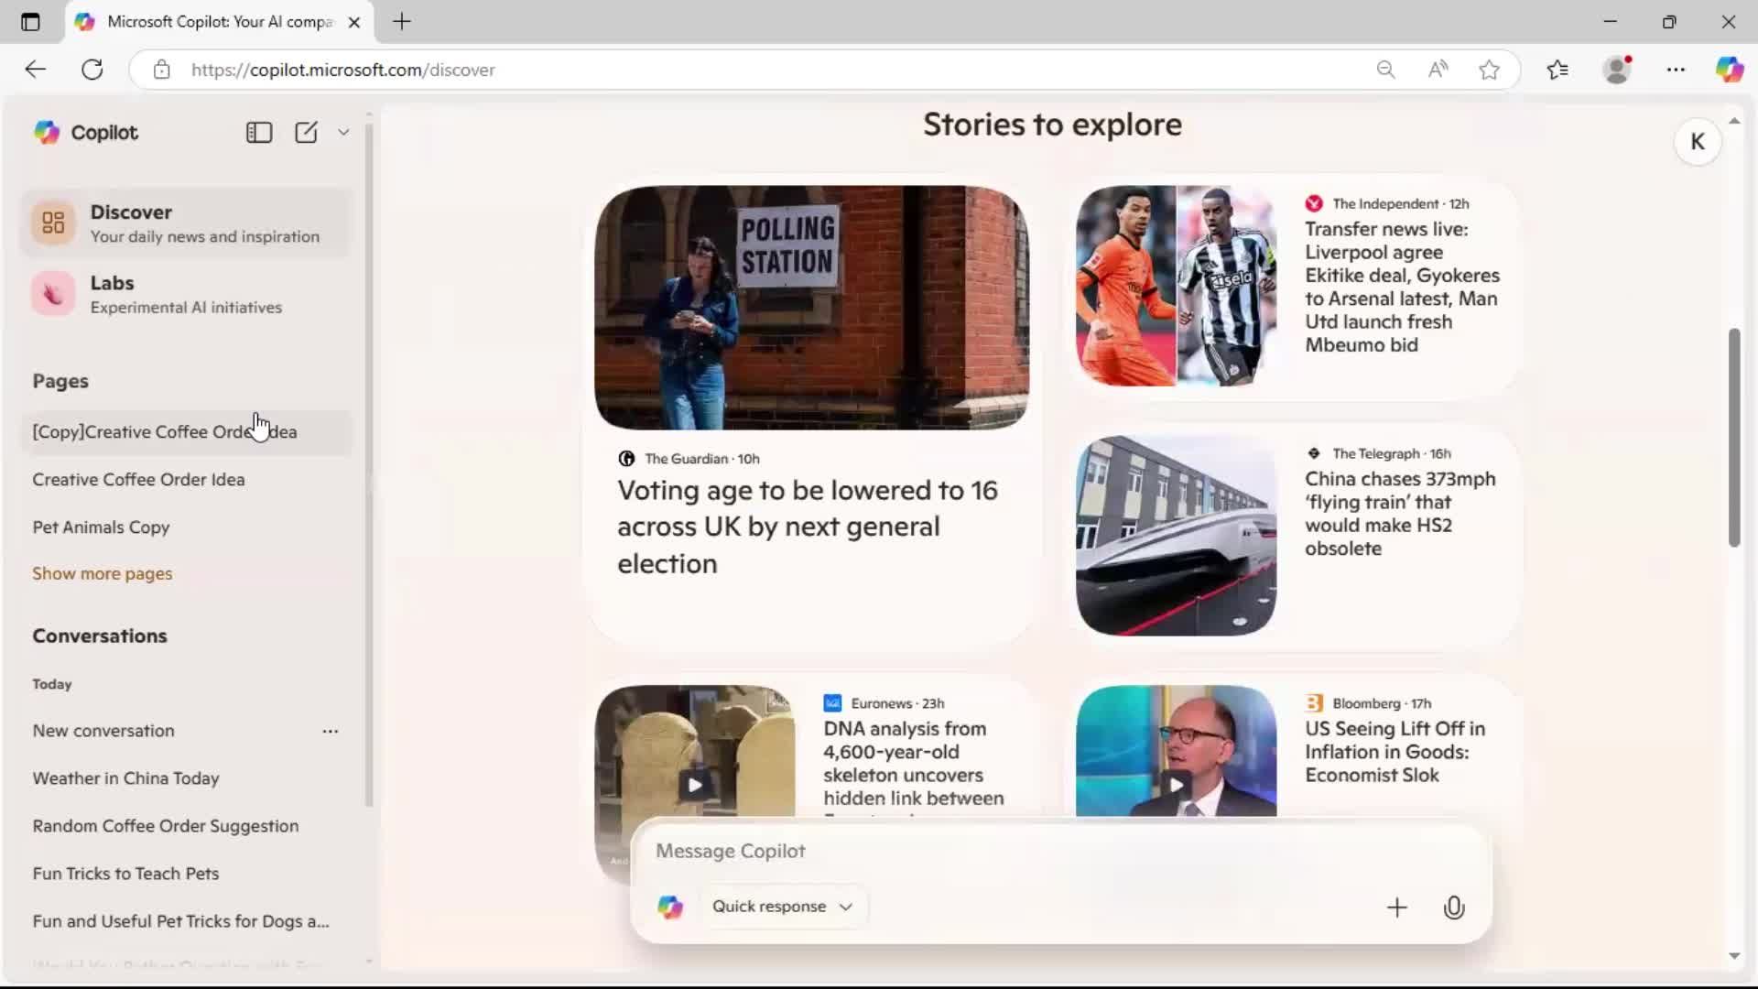Click the address bar URL
The image size is (1758, 989).
(343, 70)
